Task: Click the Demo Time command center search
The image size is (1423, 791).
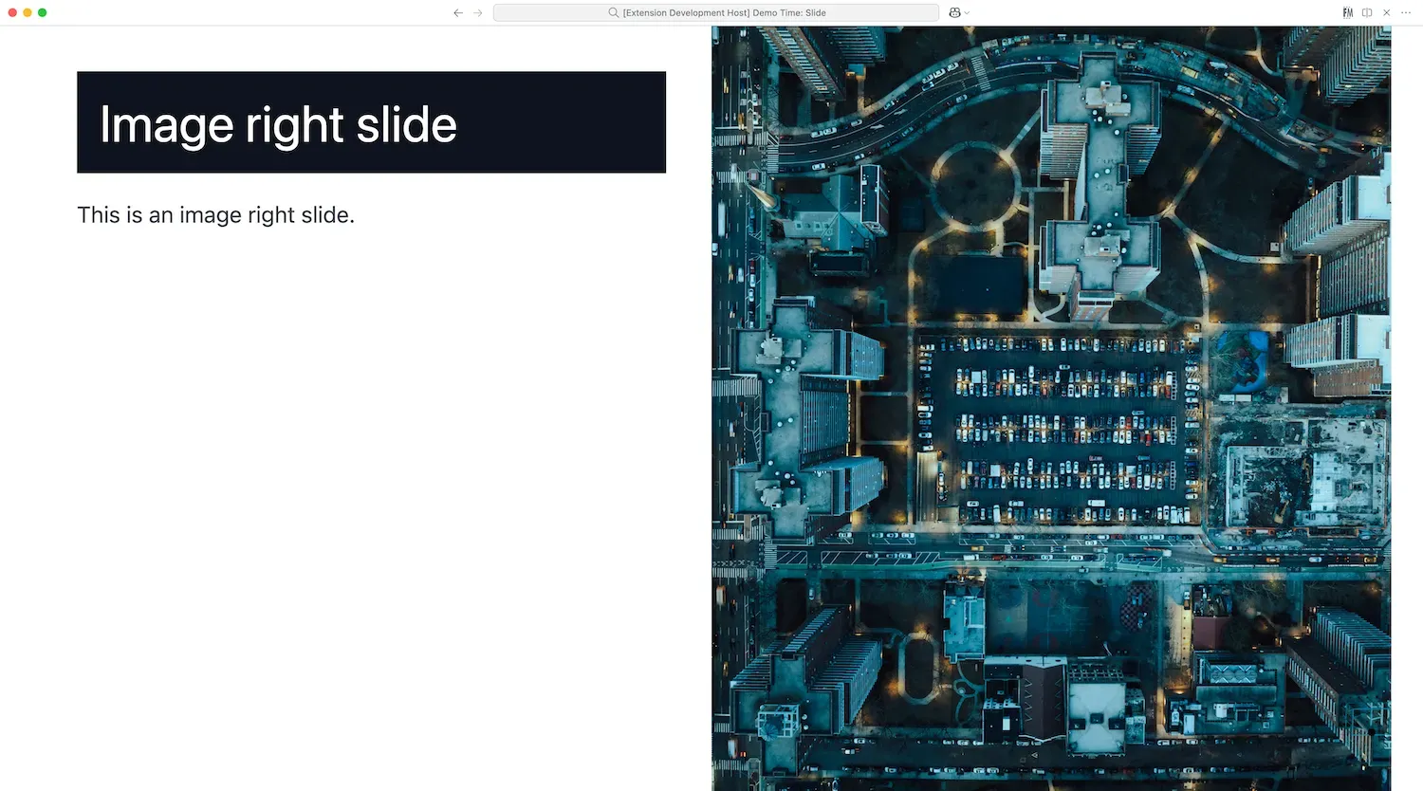Action: click(x=716, y=13)
